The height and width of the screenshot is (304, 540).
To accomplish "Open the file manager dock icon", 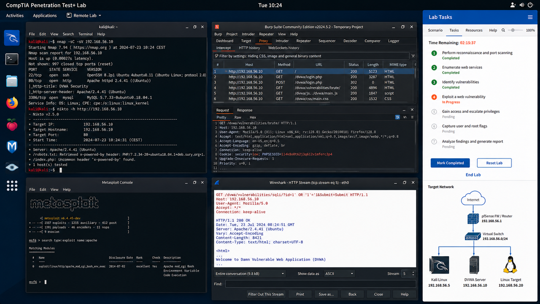I will pyautogui.click(x=12, y=81).
